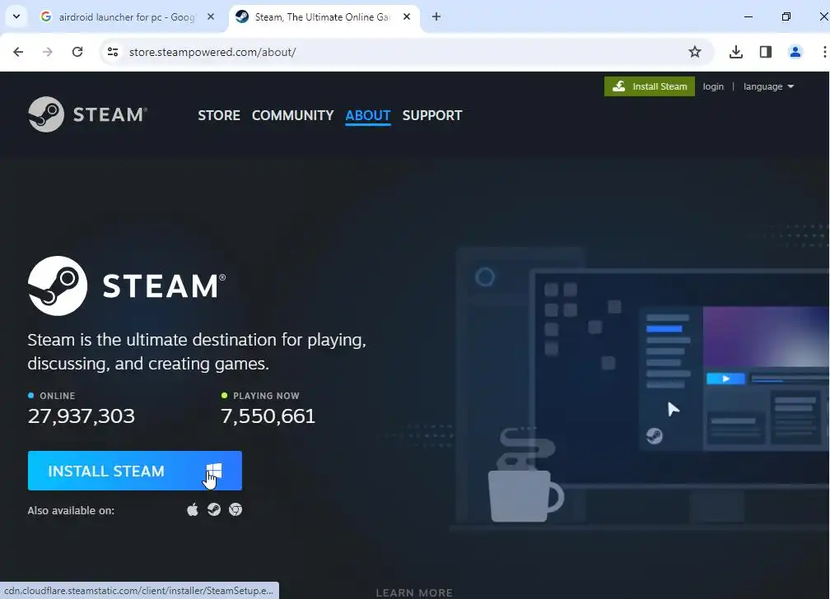830x599 pixels.
Task: Click the 'Also available on:' text
Action: click(x=71, y=511)
